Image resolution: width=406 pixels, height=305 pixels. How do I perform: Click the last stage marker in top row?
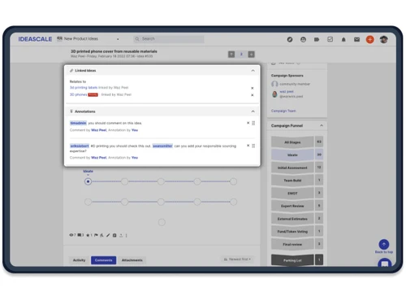[233, 181]
